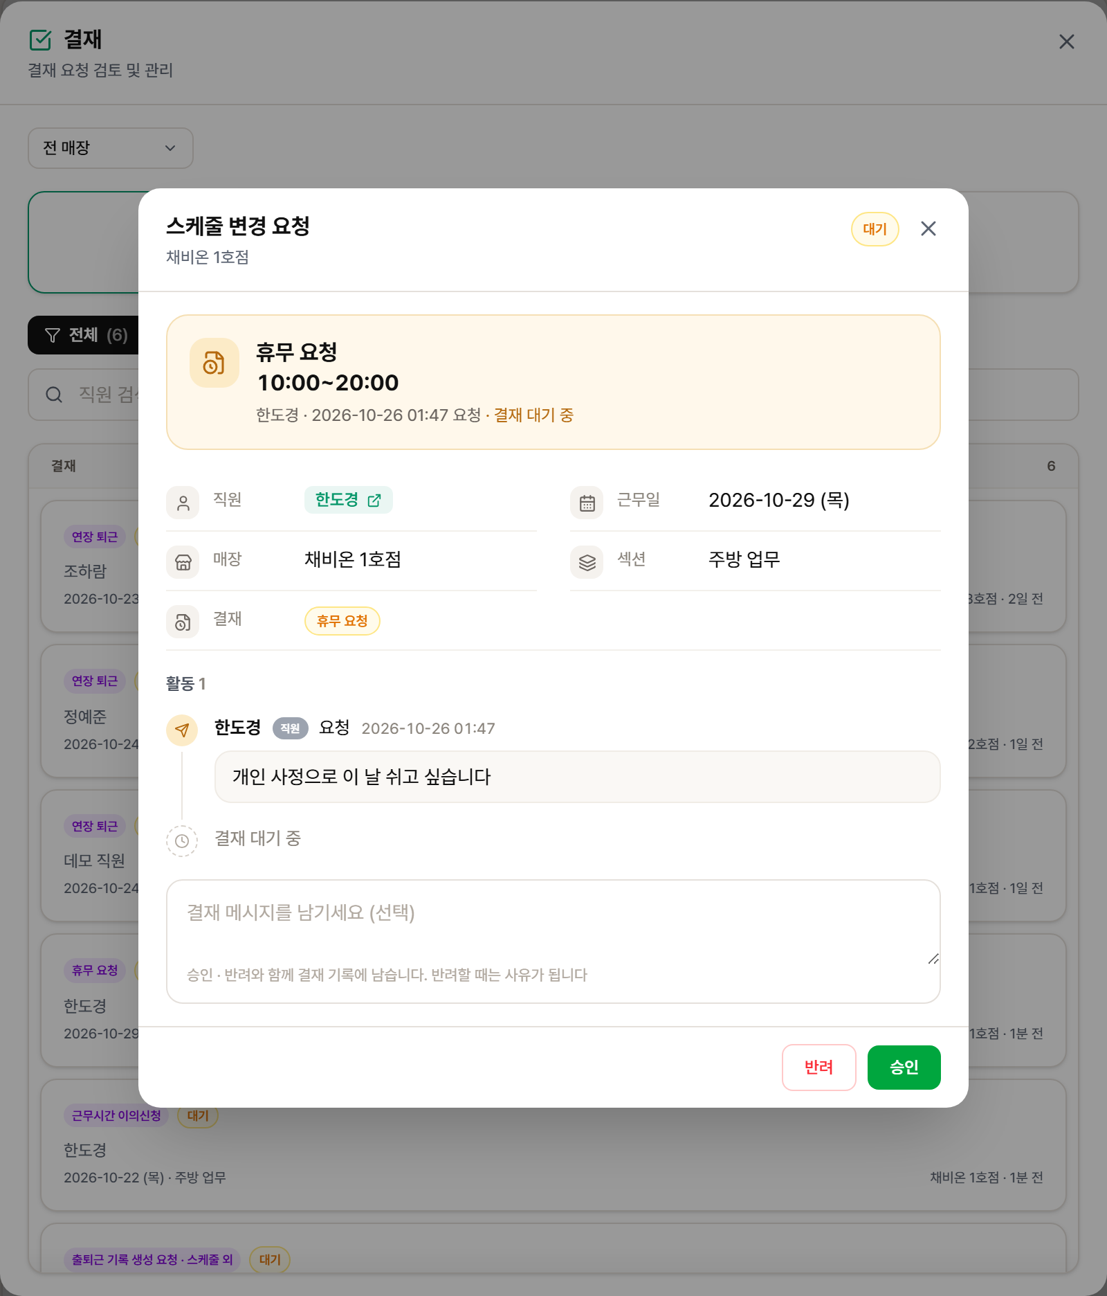
Task: Click the 연장 퇴근 tag on 조하람 card
Action: [95, 537]
